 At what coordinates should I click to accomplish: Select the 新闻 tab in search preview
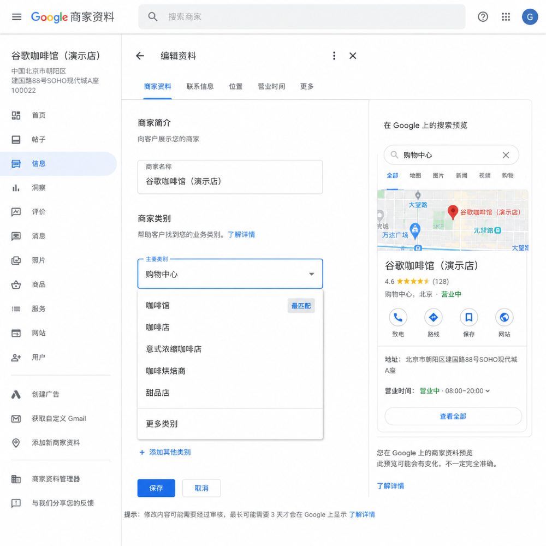(461, 175)
